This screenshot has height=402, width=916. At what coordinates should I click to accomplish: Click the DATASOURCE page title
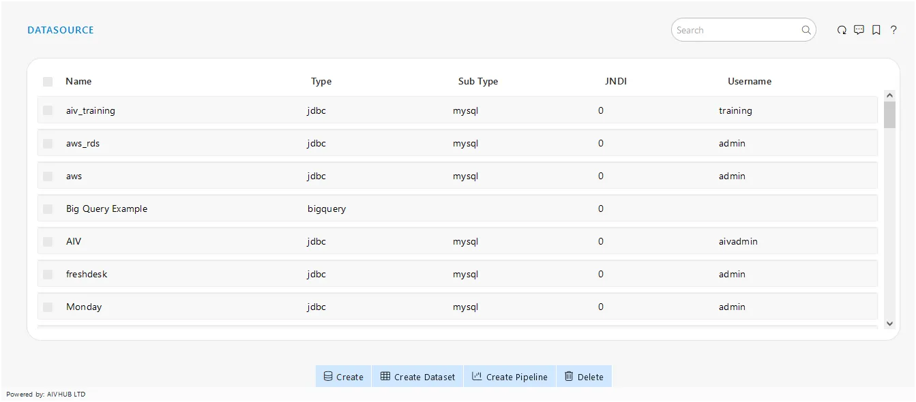tap(61, 30)
